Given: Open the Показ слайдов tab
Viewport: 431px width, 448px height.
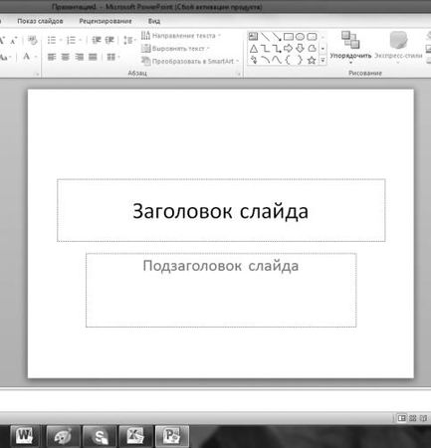Looking at the screenshot, I should (40, 21).
